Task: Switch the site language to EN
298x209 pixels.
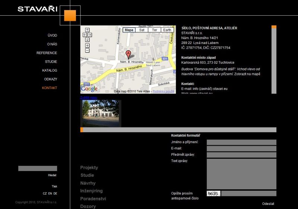Action: [x=50, y=194]
